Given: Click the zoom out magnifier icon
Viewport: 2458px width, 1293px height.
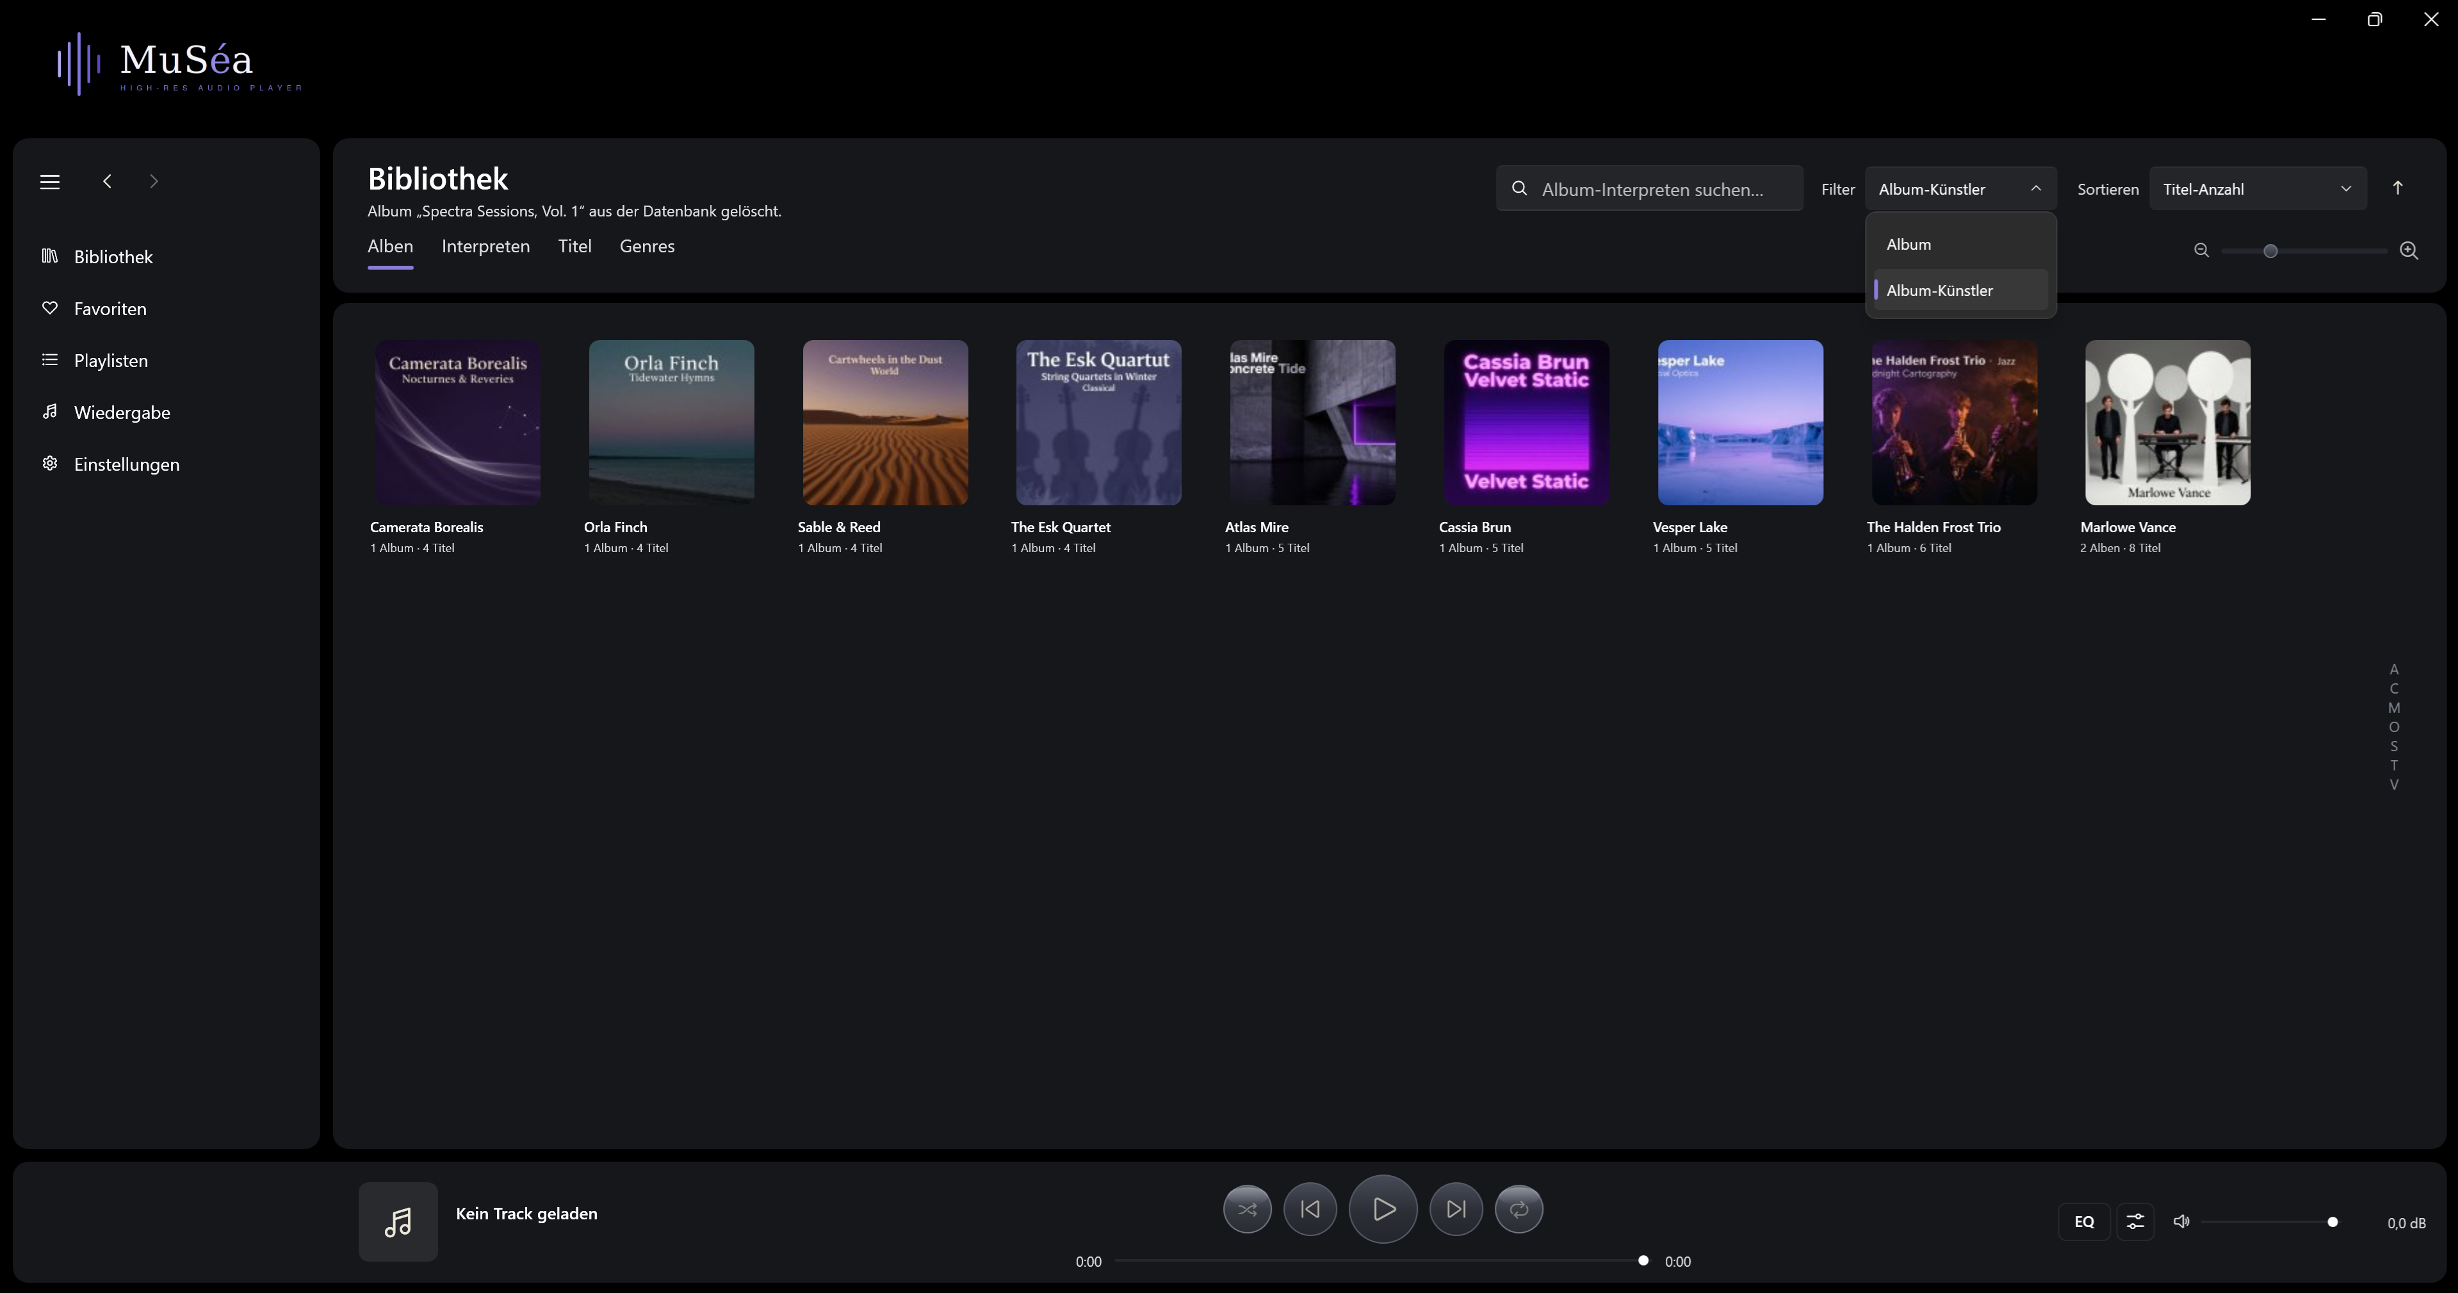Looking at the screenshot, I should 2201,250.
